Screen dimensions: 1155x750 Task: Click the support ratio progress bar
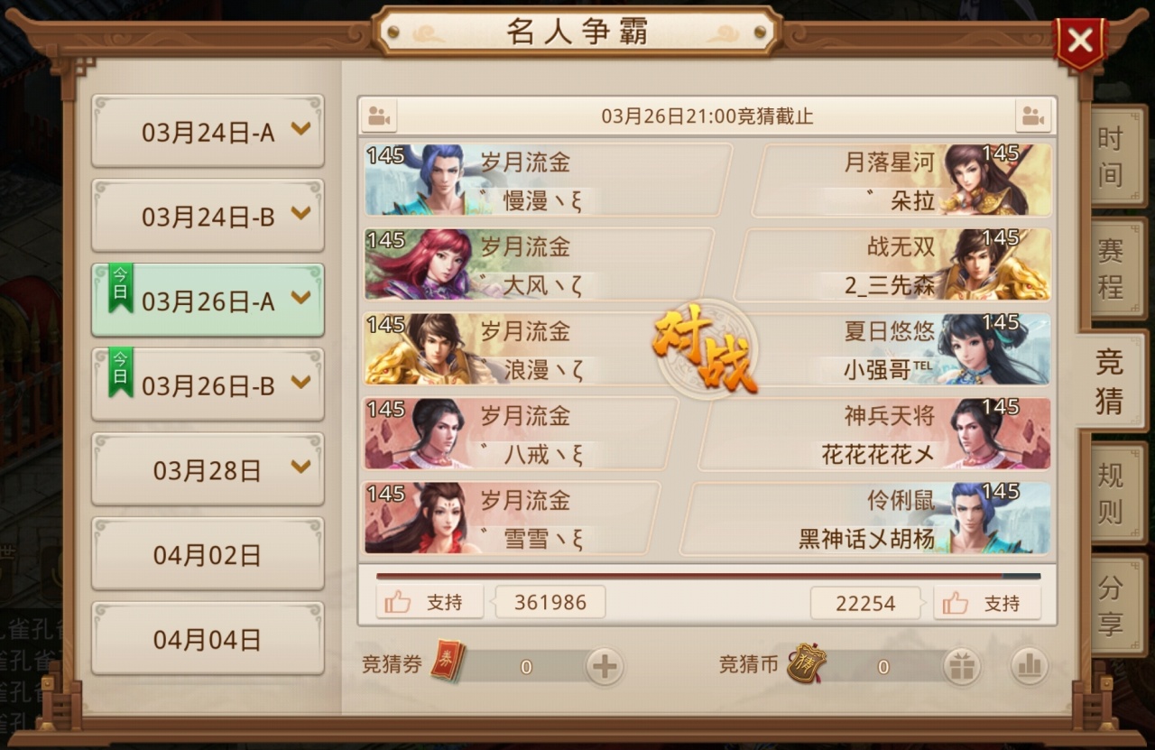(708, 576)
